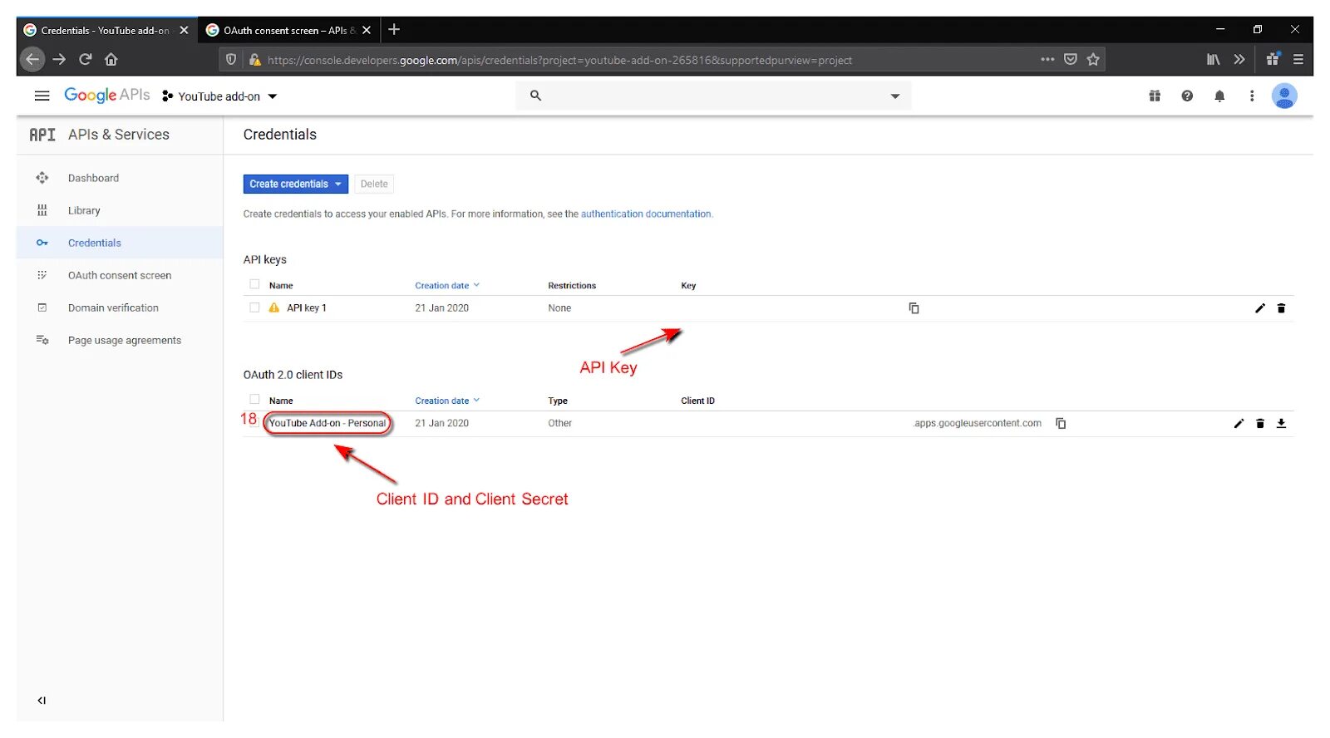
Task: Click the Delete button
Action: [374, 184]
